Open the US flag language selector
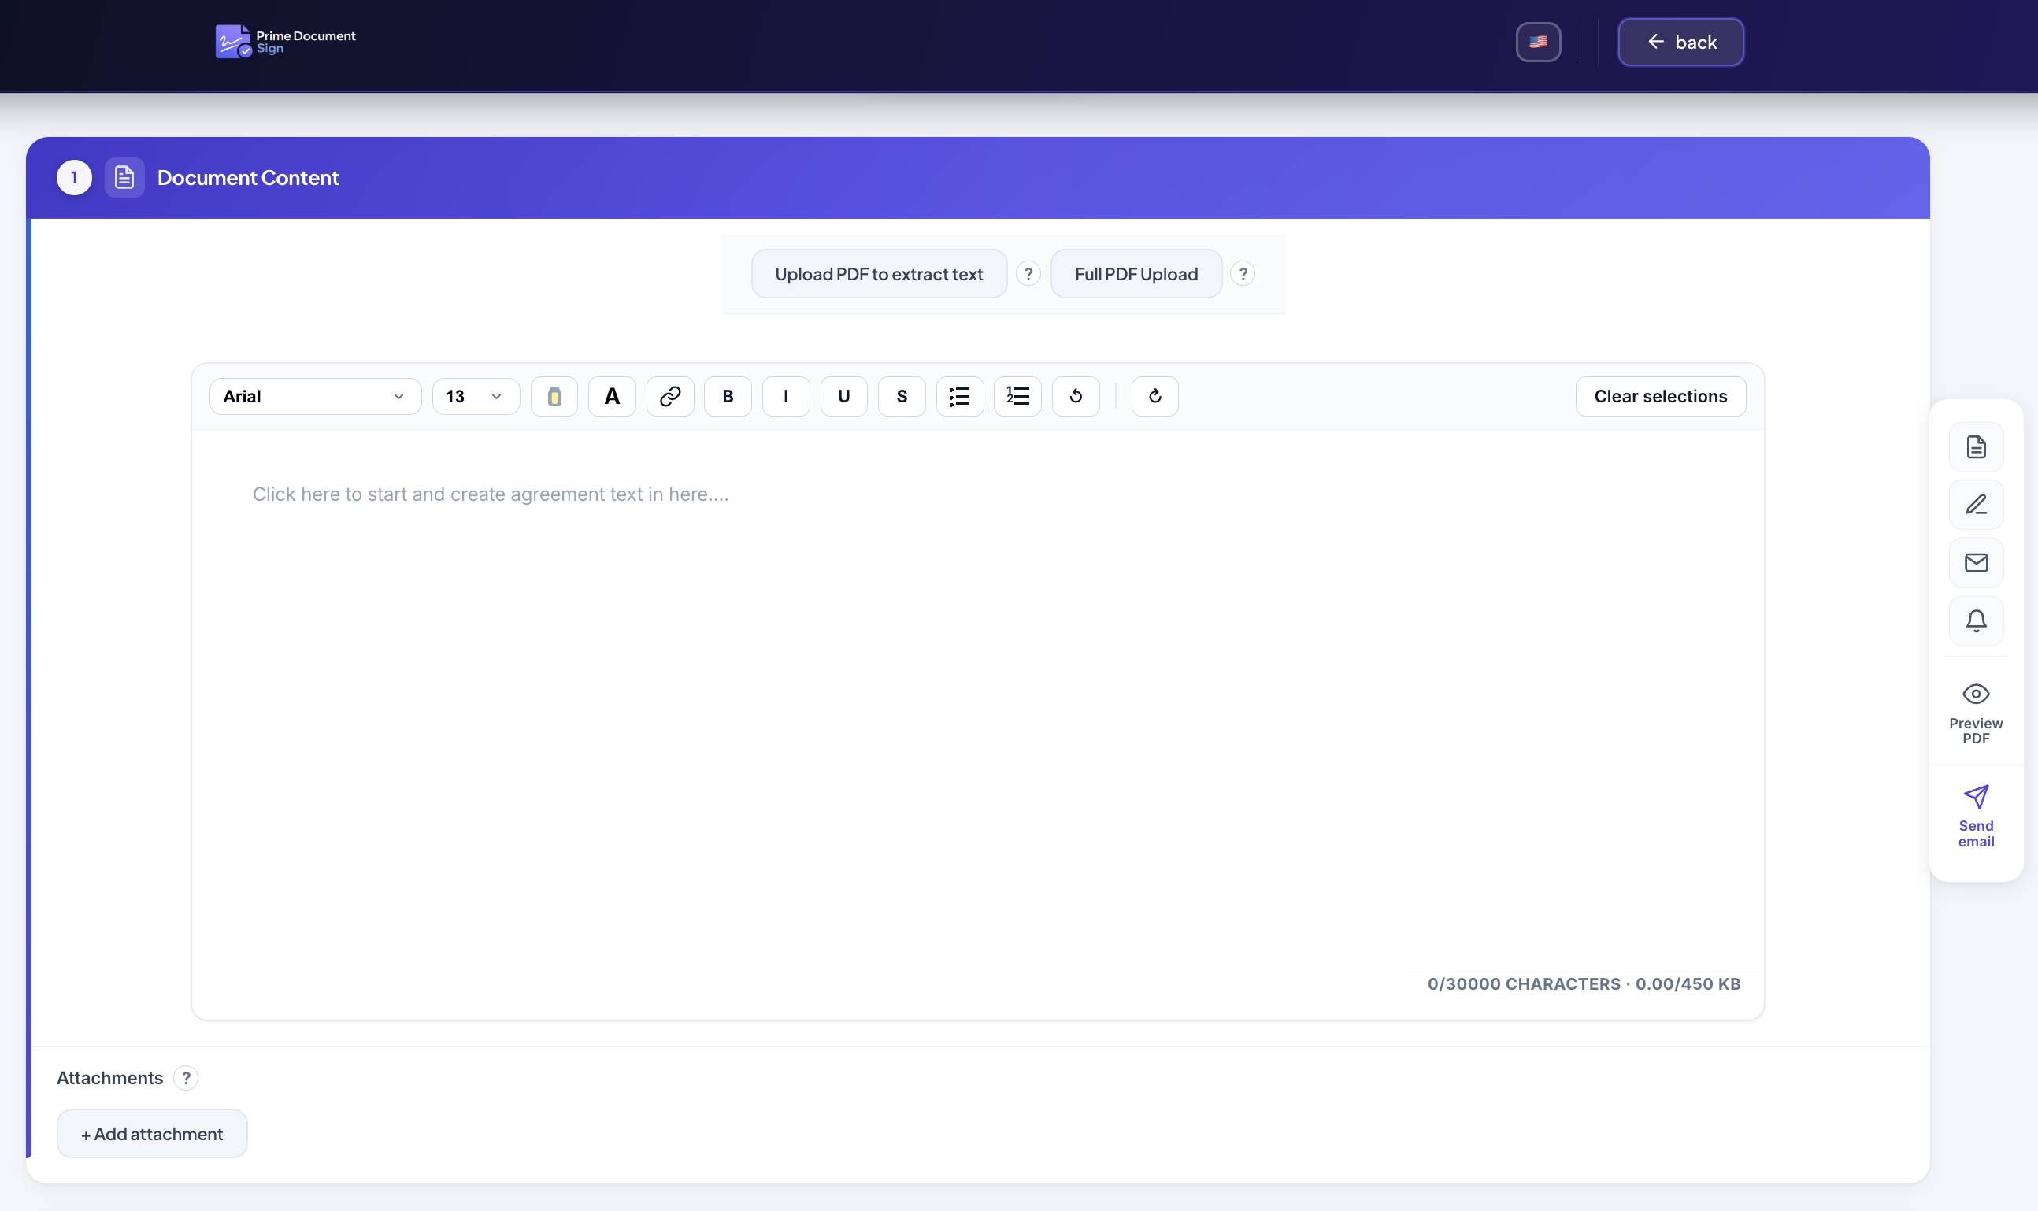Viewport: 2038px width, 1211px height. coord(1539,43)
